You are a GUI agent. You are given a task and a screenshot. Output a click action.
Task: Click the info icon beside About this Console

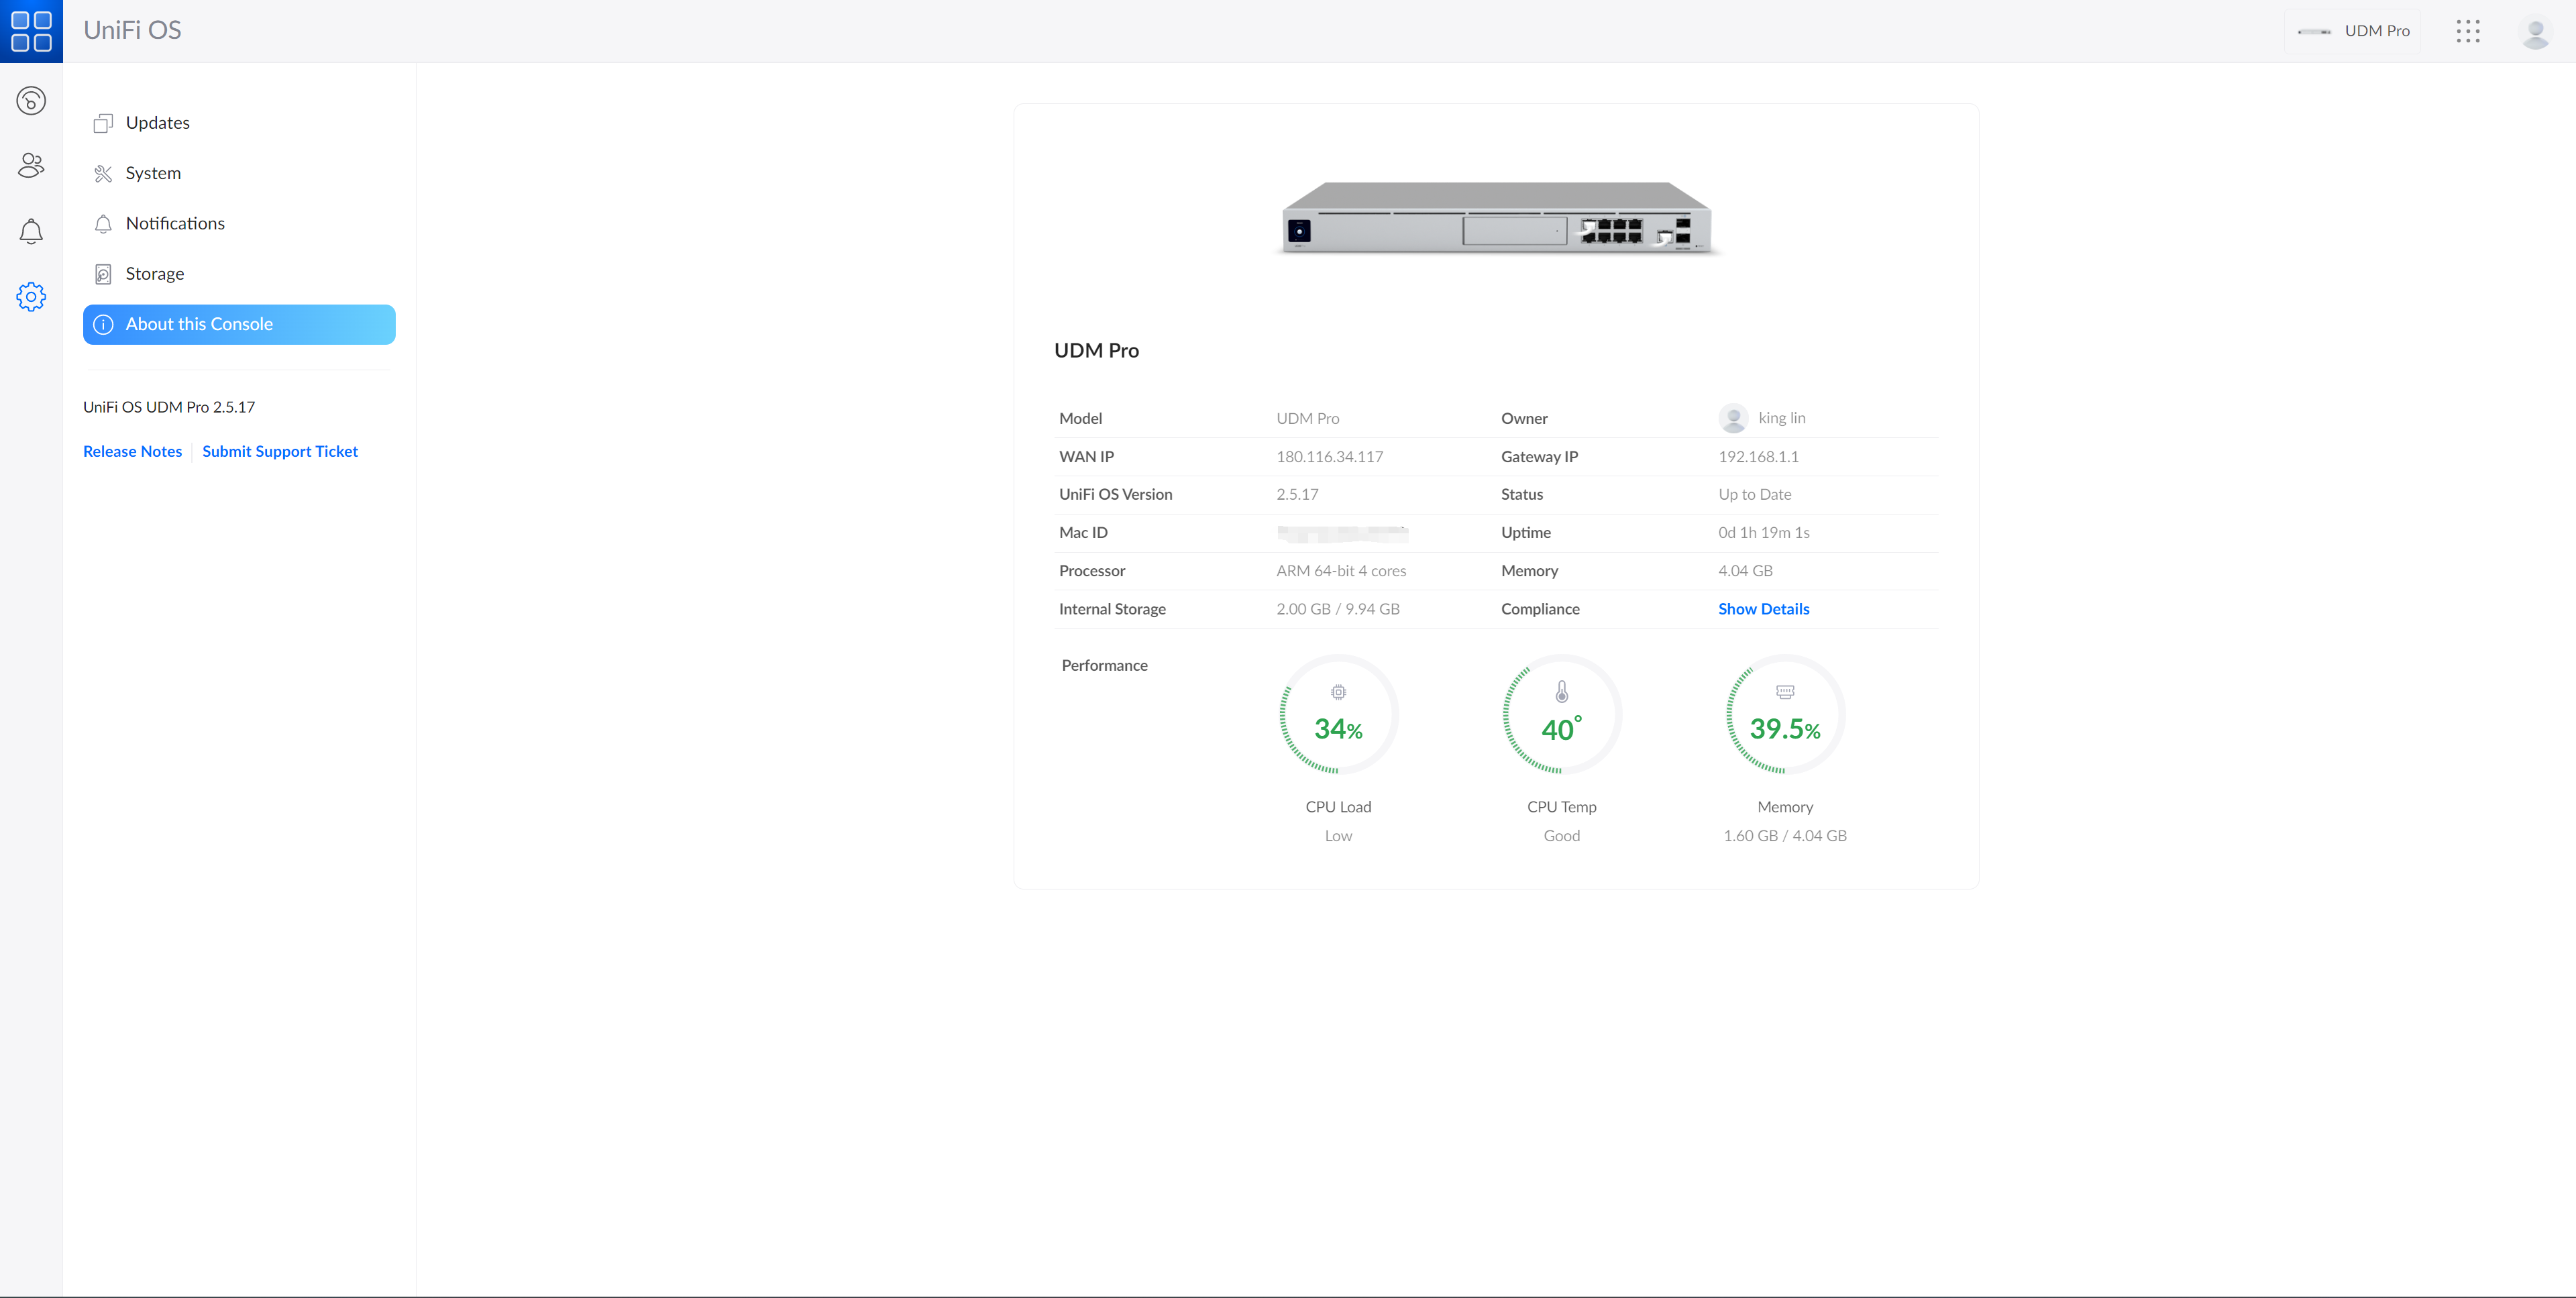103,325
